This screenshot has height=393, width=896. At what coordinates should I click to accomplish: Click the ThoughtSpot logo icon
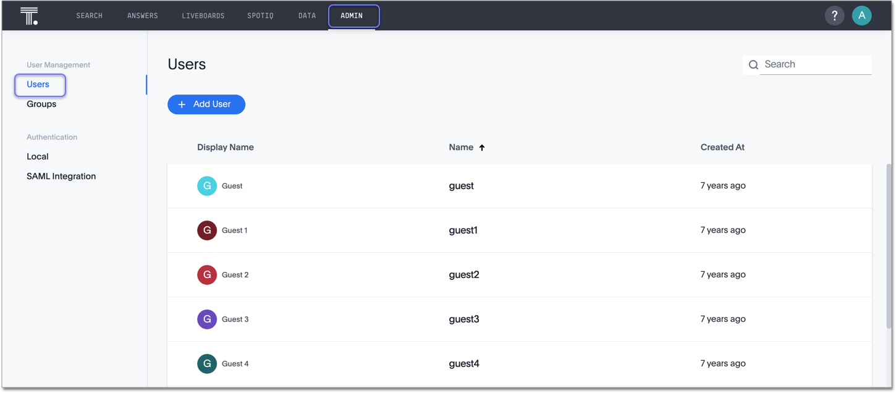29,15
